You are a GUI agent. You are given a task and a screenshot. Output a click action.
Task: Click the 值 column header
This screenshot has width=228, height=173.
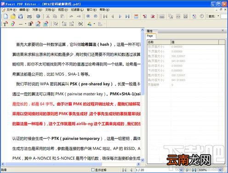194,42
